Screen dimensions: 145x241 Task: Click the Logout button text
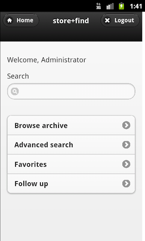point(124,20)
